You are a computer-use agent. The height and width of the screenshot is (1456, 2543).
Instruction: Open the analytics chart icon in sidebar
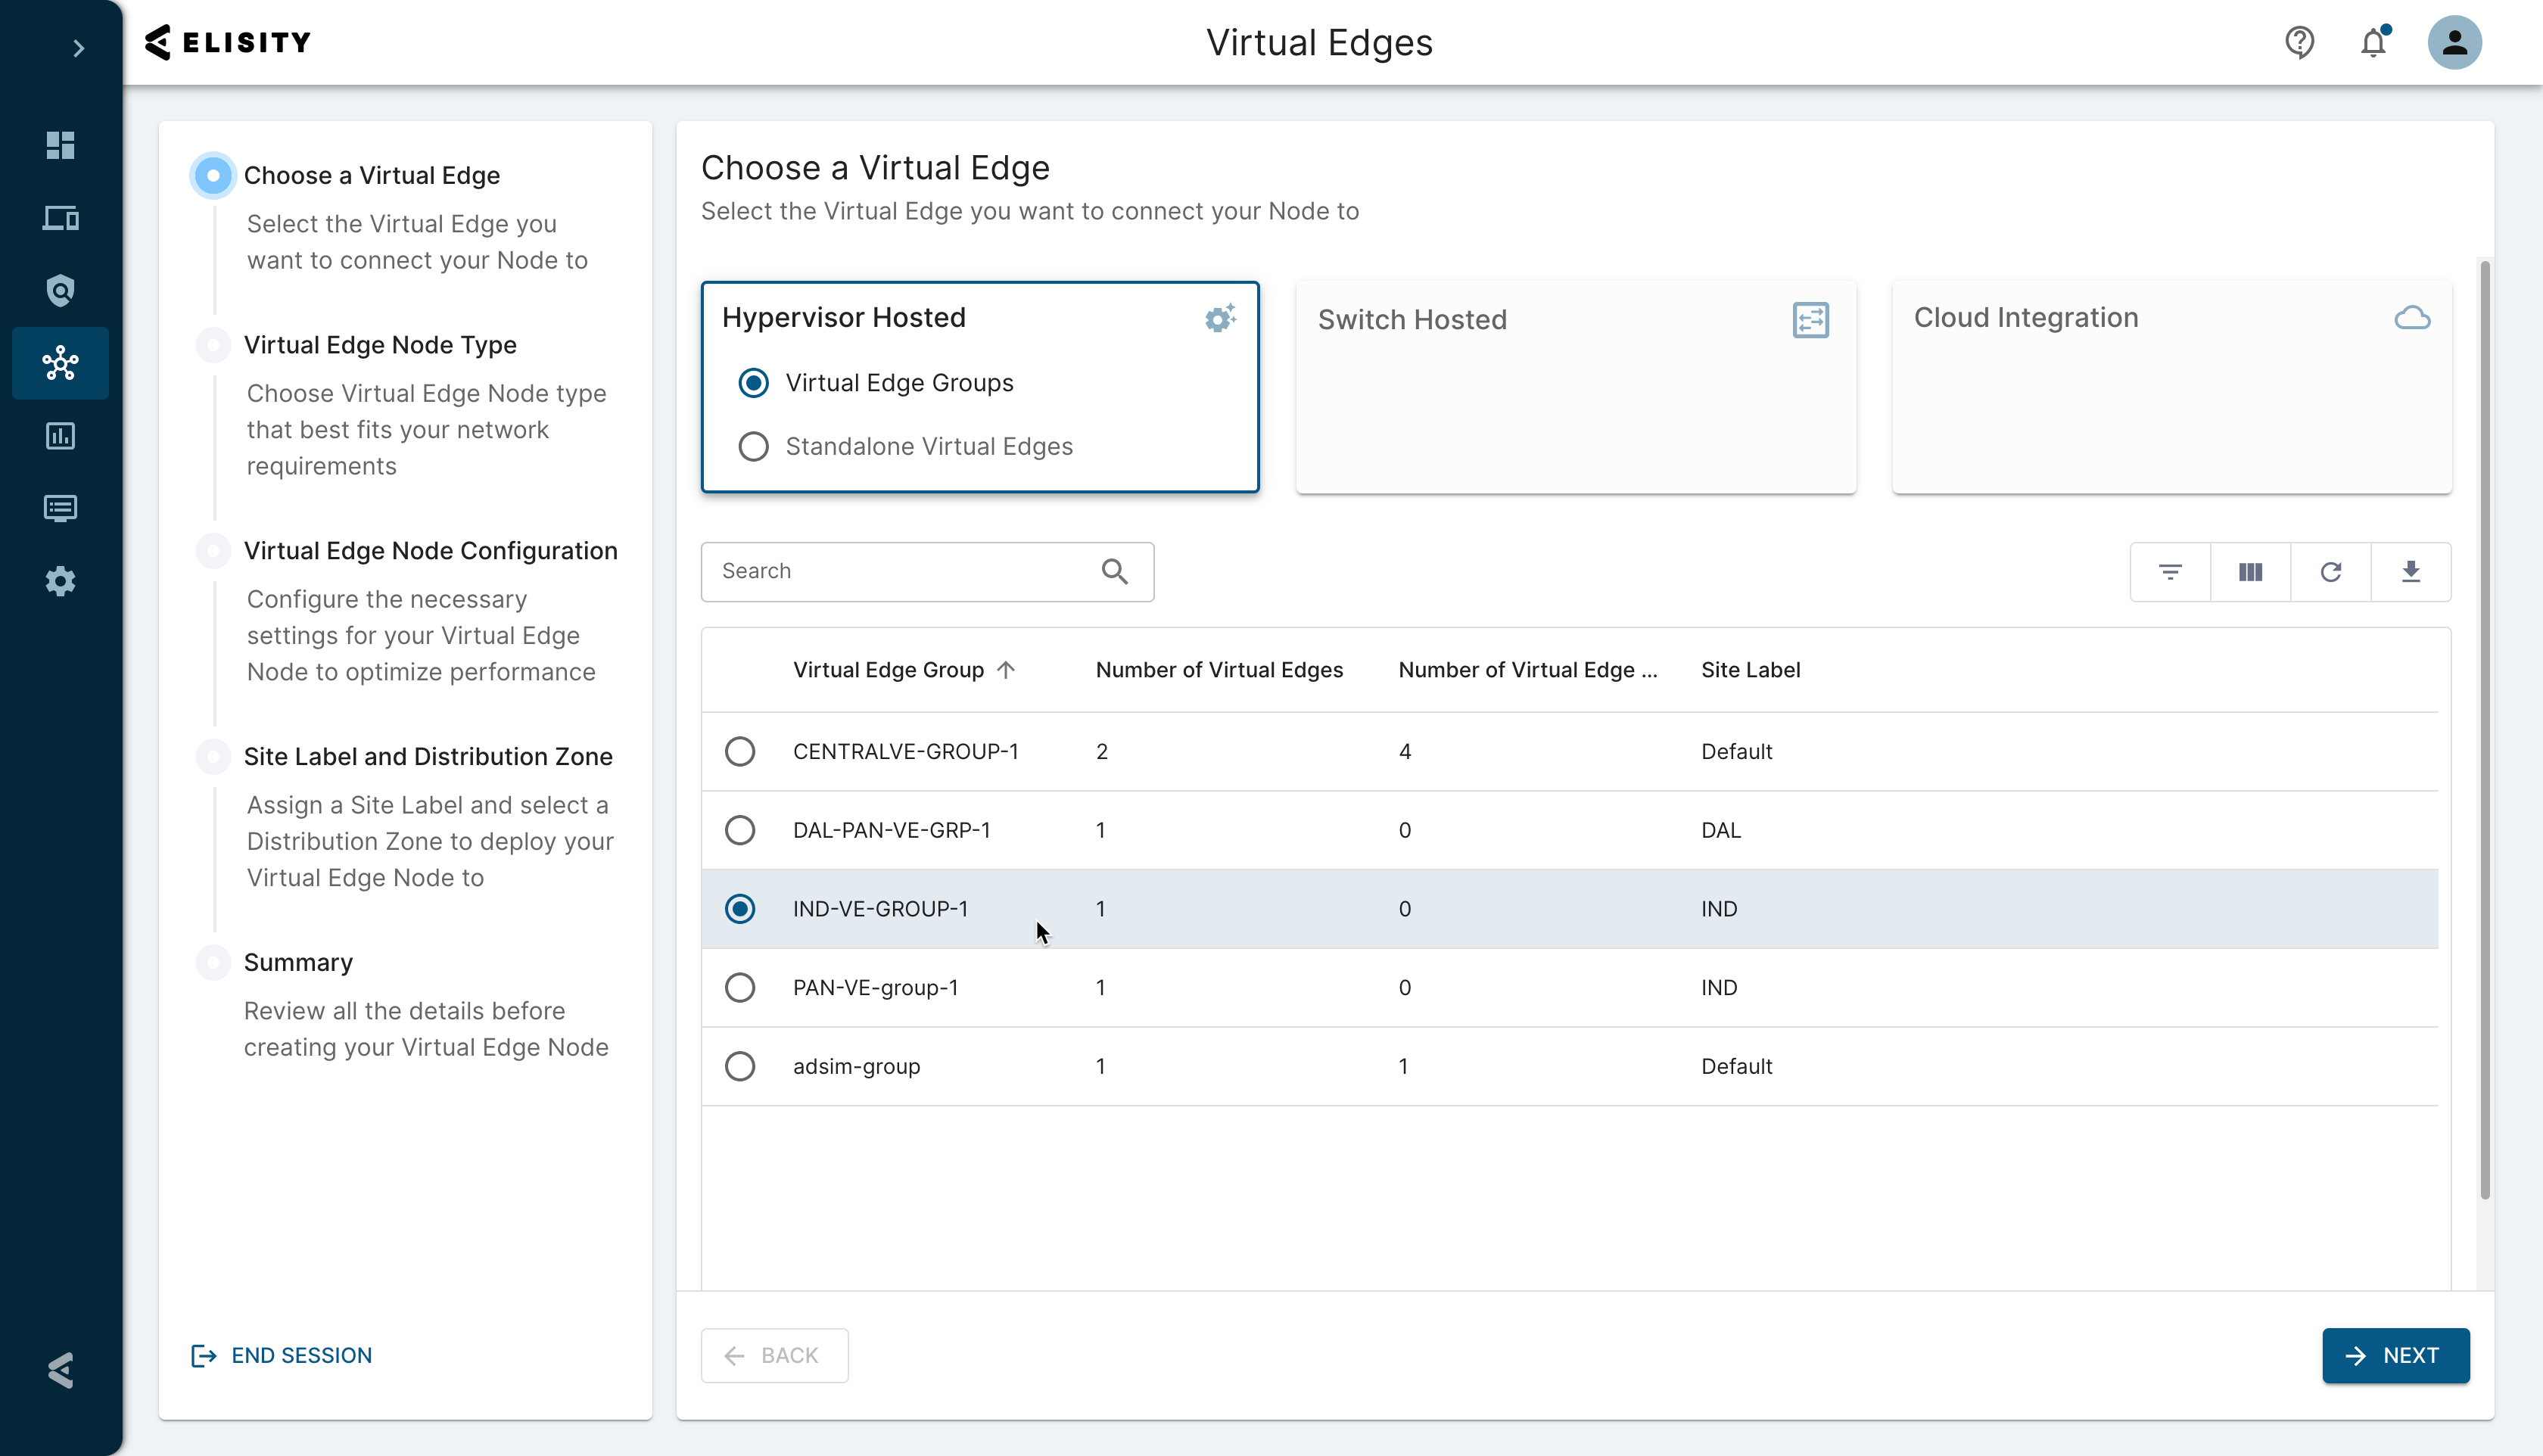(x=60, y=436)
